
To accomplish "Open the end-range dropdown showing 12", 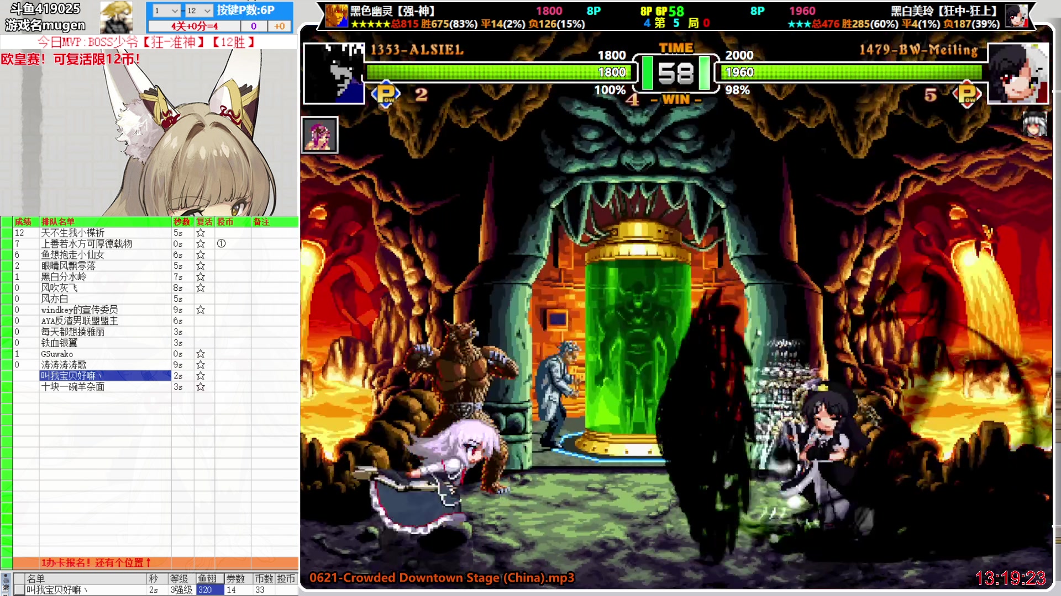I will point(198,10).
